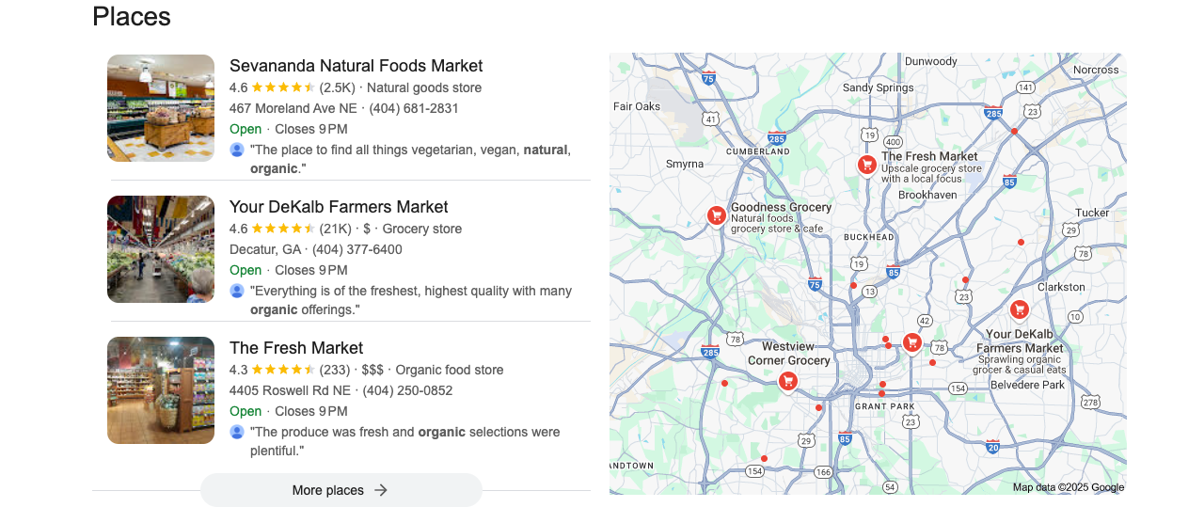Image resolution: width=1204 pixels, height=507 pixels.
Task: Click Smyrna label on map
Action: click(684, 164)
